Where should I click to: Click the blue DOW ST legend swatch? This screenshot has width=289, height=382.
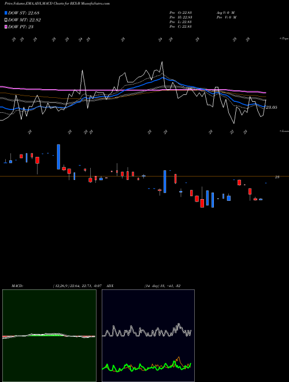(6, 13)
